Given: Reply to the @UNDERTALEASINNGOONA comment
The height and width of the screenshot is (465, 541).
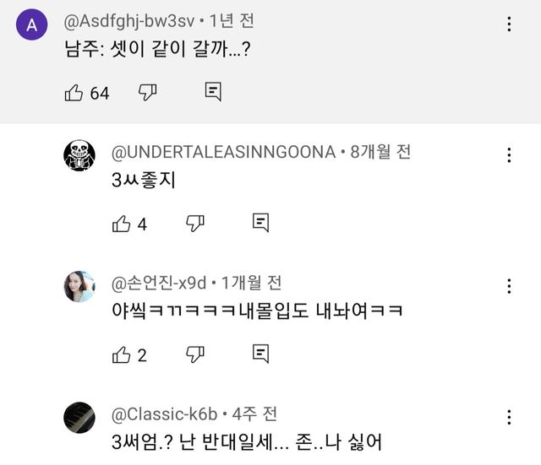Looking at the screenshot, I should [x=260, y=223].
